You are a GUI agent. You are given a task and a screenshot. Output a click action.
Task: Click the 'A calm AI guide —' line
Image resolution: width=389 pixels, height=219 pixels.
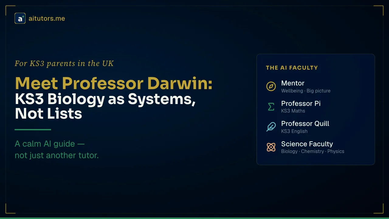[x=50, y=144]
